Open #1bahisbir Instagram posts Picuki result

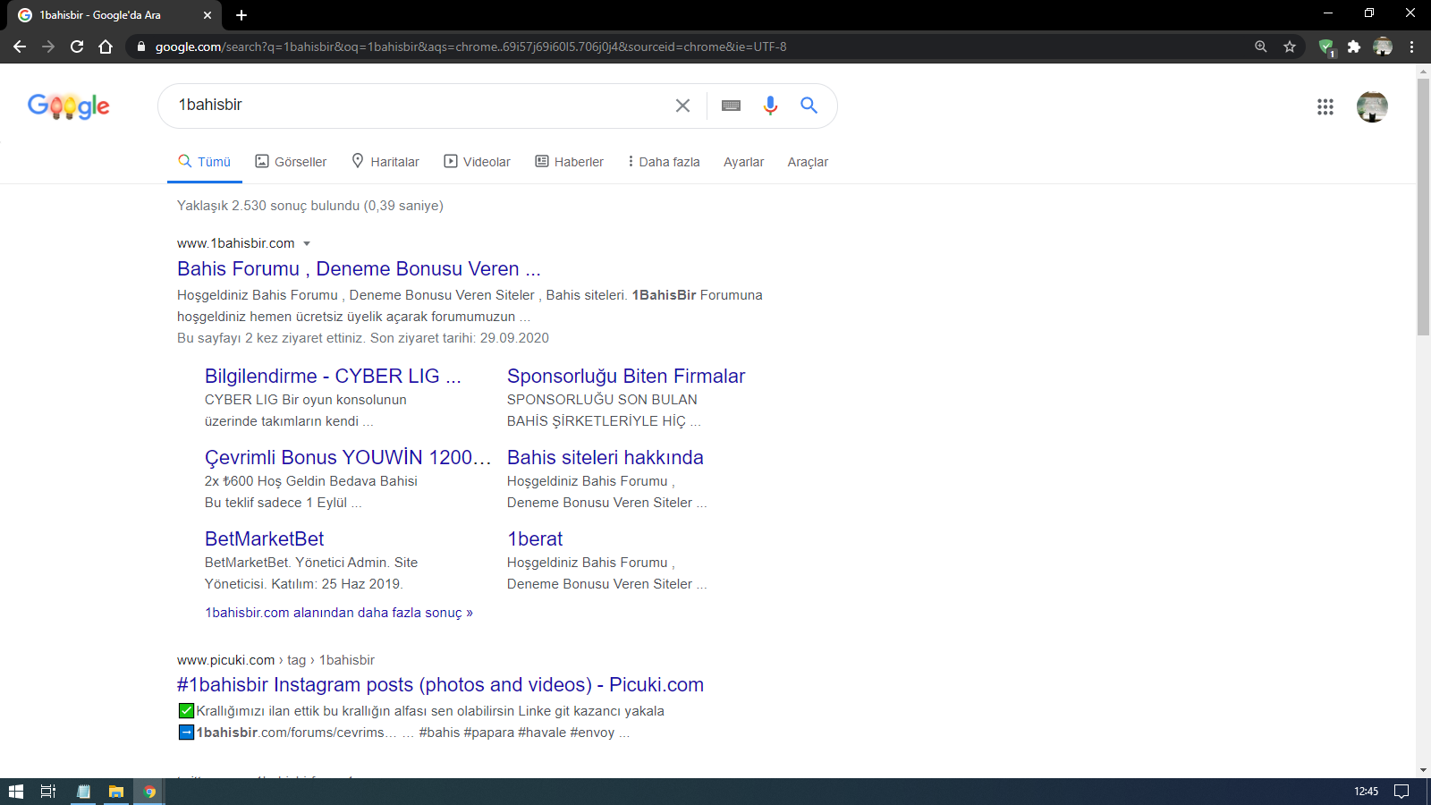[440, 684]
